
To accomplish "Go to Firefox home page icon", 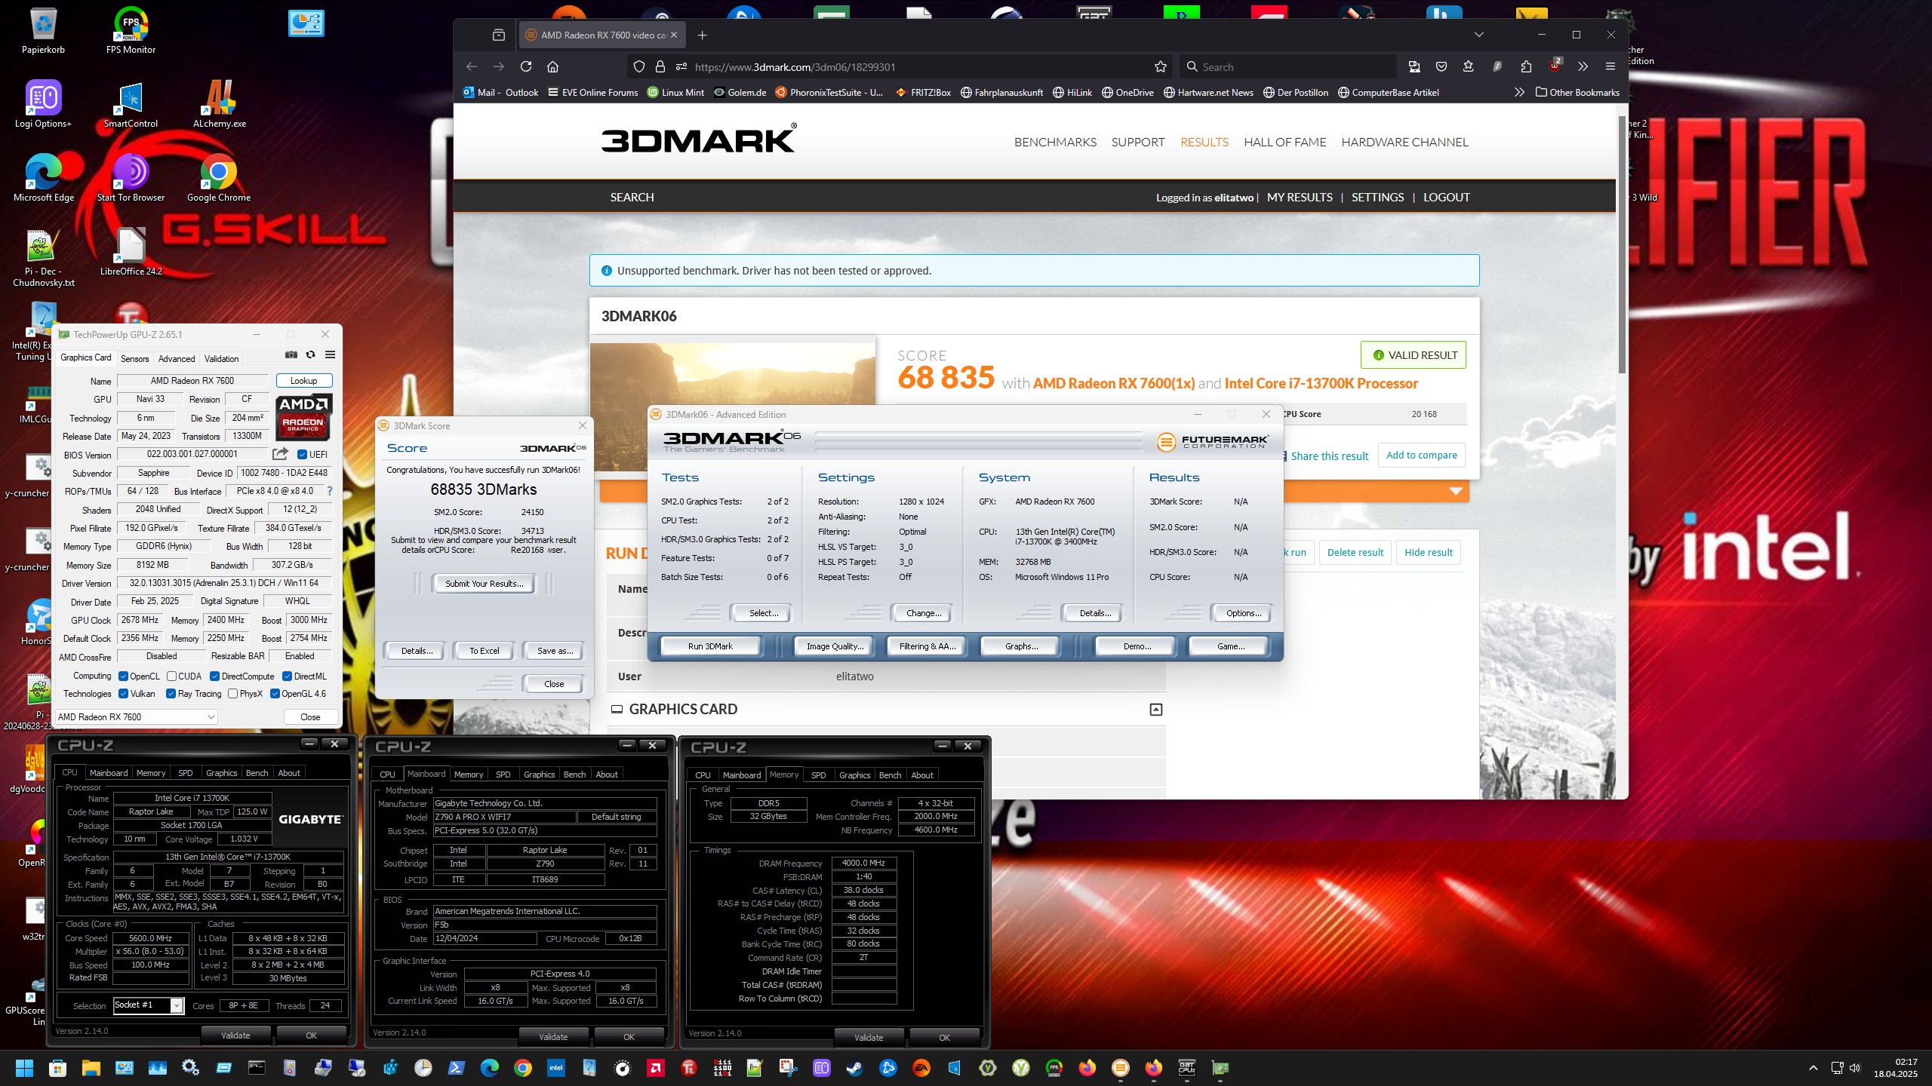I will pos(553,66).
